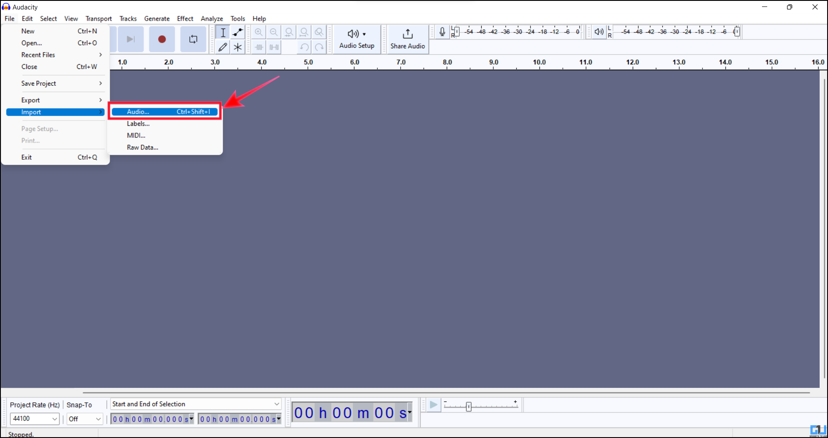Screen dimensions: 828x438
Task: Open Audio Setup from the toolbar
Action: (356, 39)
